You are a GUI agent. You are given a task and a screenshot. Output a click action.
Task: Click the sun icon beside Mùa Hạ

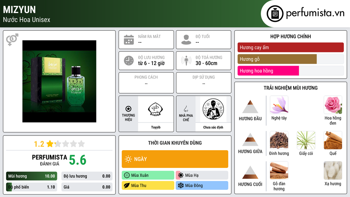pyautogui.click(x=181, y=175)
